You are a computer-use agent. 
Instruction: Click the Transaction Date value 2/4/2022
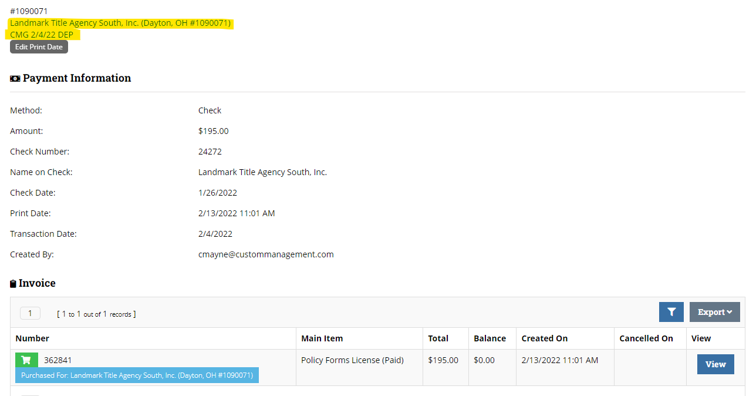coord(215,234)
